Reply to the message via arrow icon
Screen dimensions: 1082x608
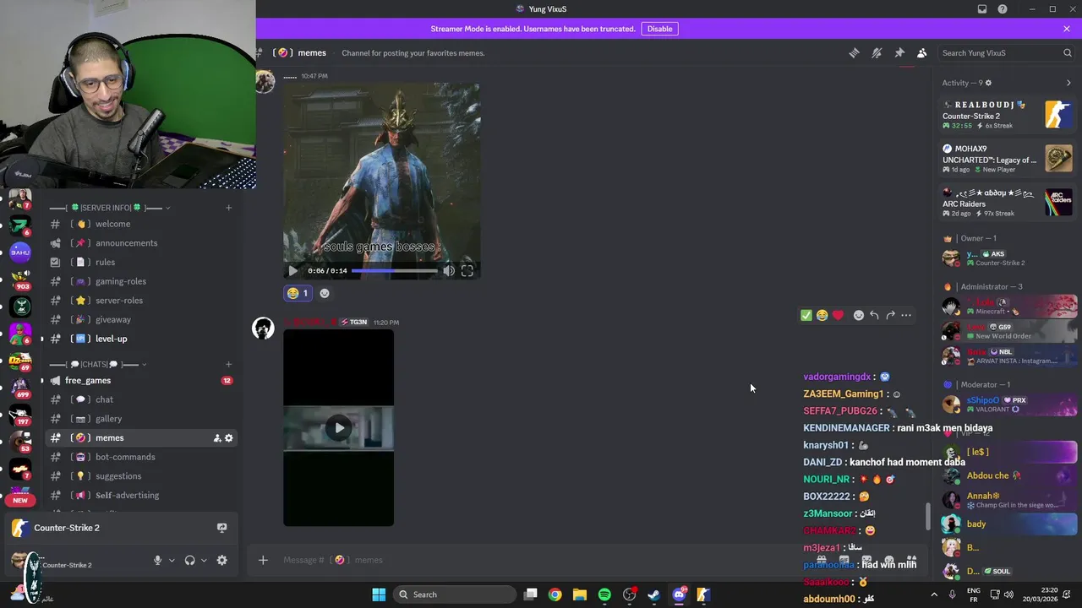pyautogui.click(x=874, y=315)
